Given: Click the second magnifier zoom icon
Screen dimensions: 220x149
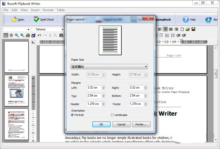Looking at the screenshot, I should point(22,35).
